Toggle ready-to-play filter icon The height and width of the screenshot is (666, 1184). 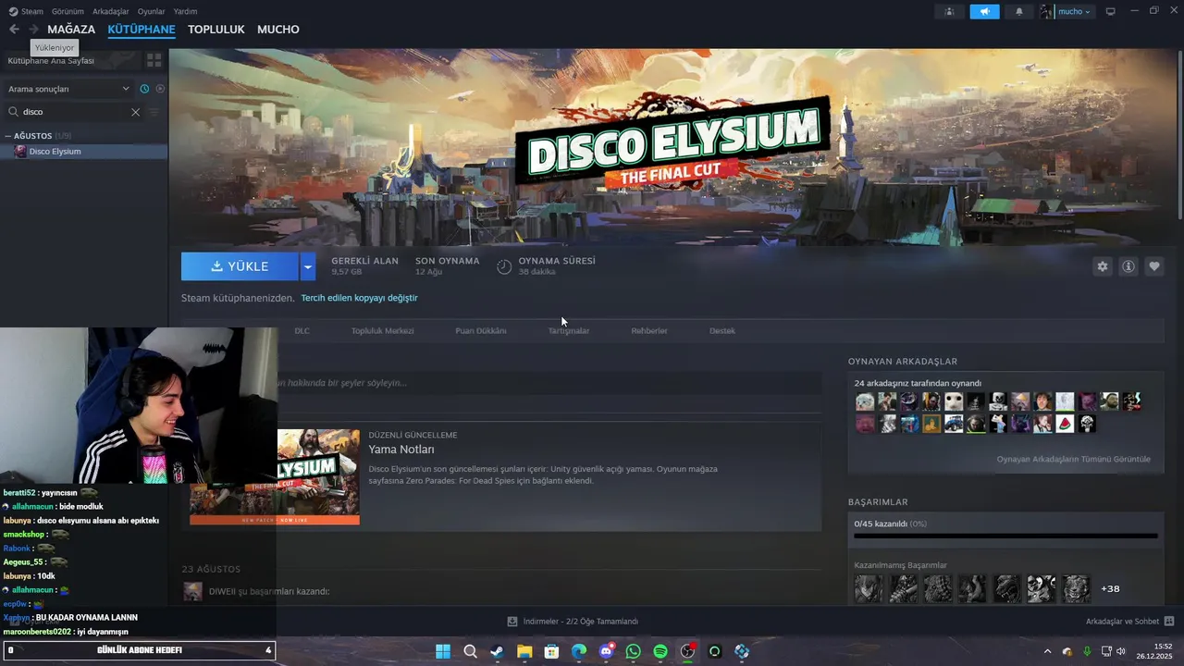(x=160, y=89)
